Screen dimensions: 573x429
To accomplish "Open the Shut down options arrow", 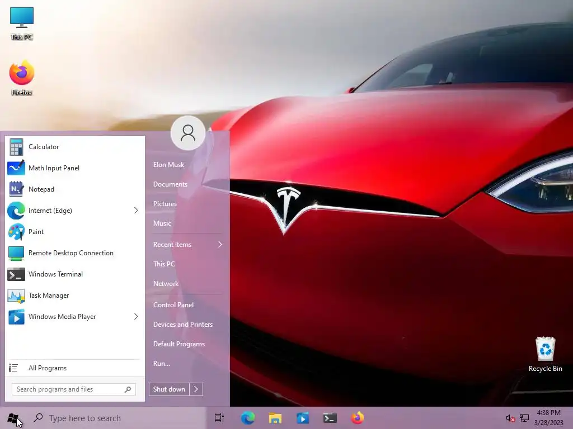I will (196, 389).
